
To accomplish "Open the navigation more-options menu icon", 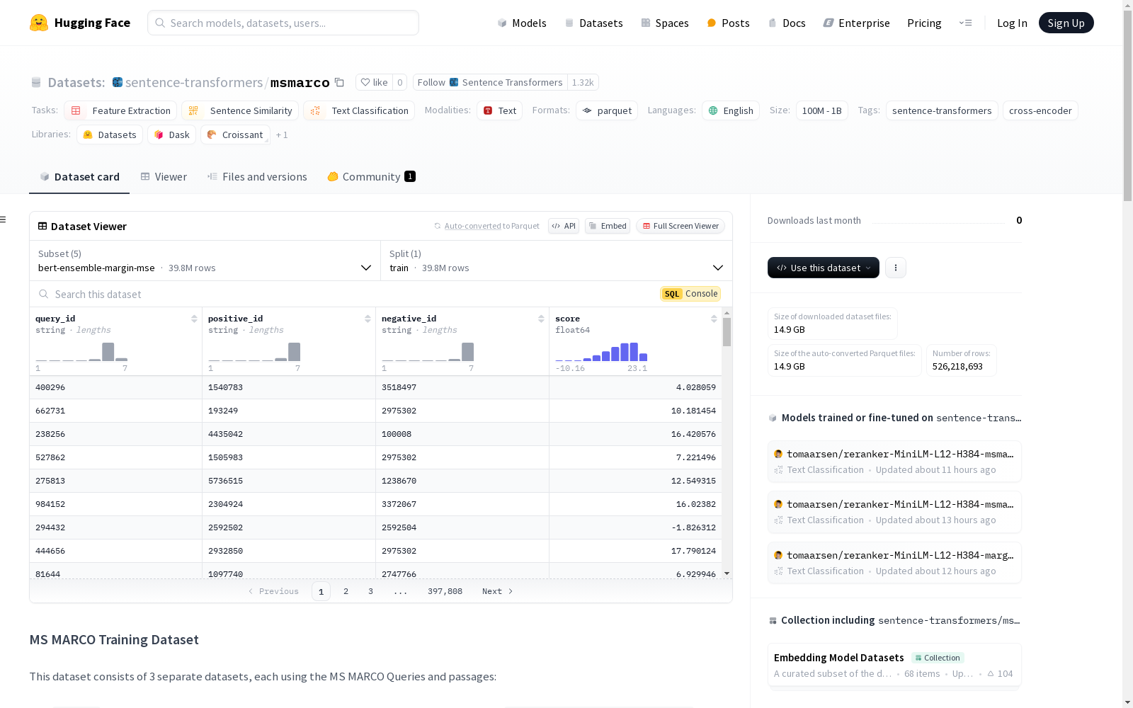I will (965, 23).
